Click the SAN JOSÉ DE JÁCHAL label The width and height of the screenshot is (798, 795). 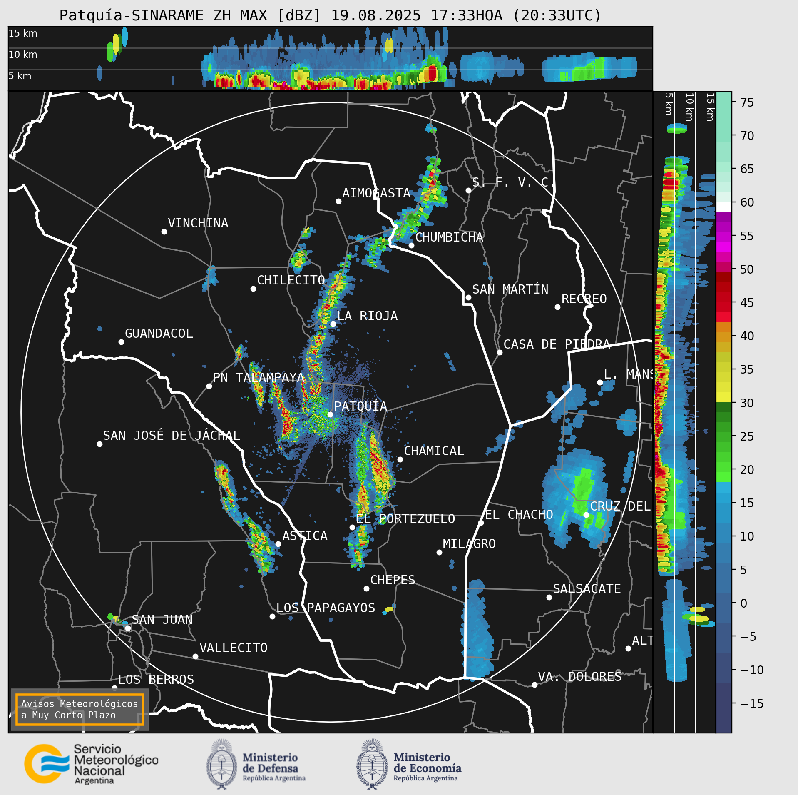[x=172, y=435]
